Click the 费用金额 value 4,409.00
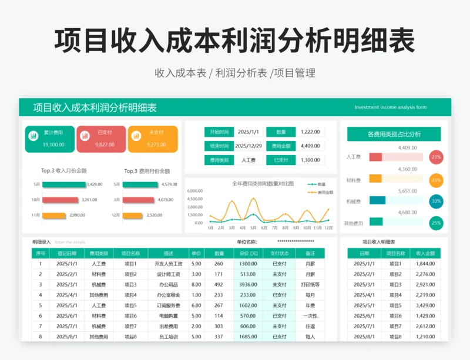Screen dimensions: 470x360 point(310,146)
